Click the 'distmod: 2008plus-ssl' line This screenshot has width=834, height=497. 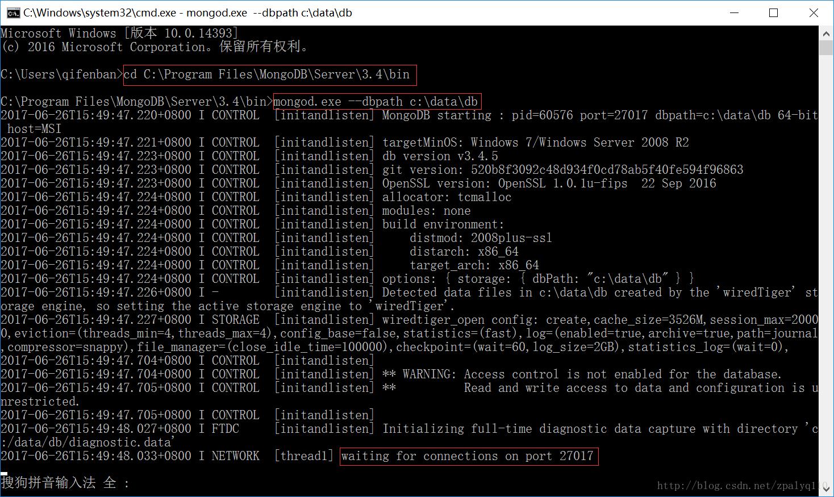pyautogui.click(x=481, y=238)
